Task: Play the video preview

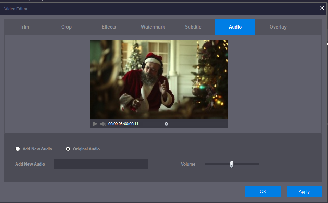Action: coord(95,124)
